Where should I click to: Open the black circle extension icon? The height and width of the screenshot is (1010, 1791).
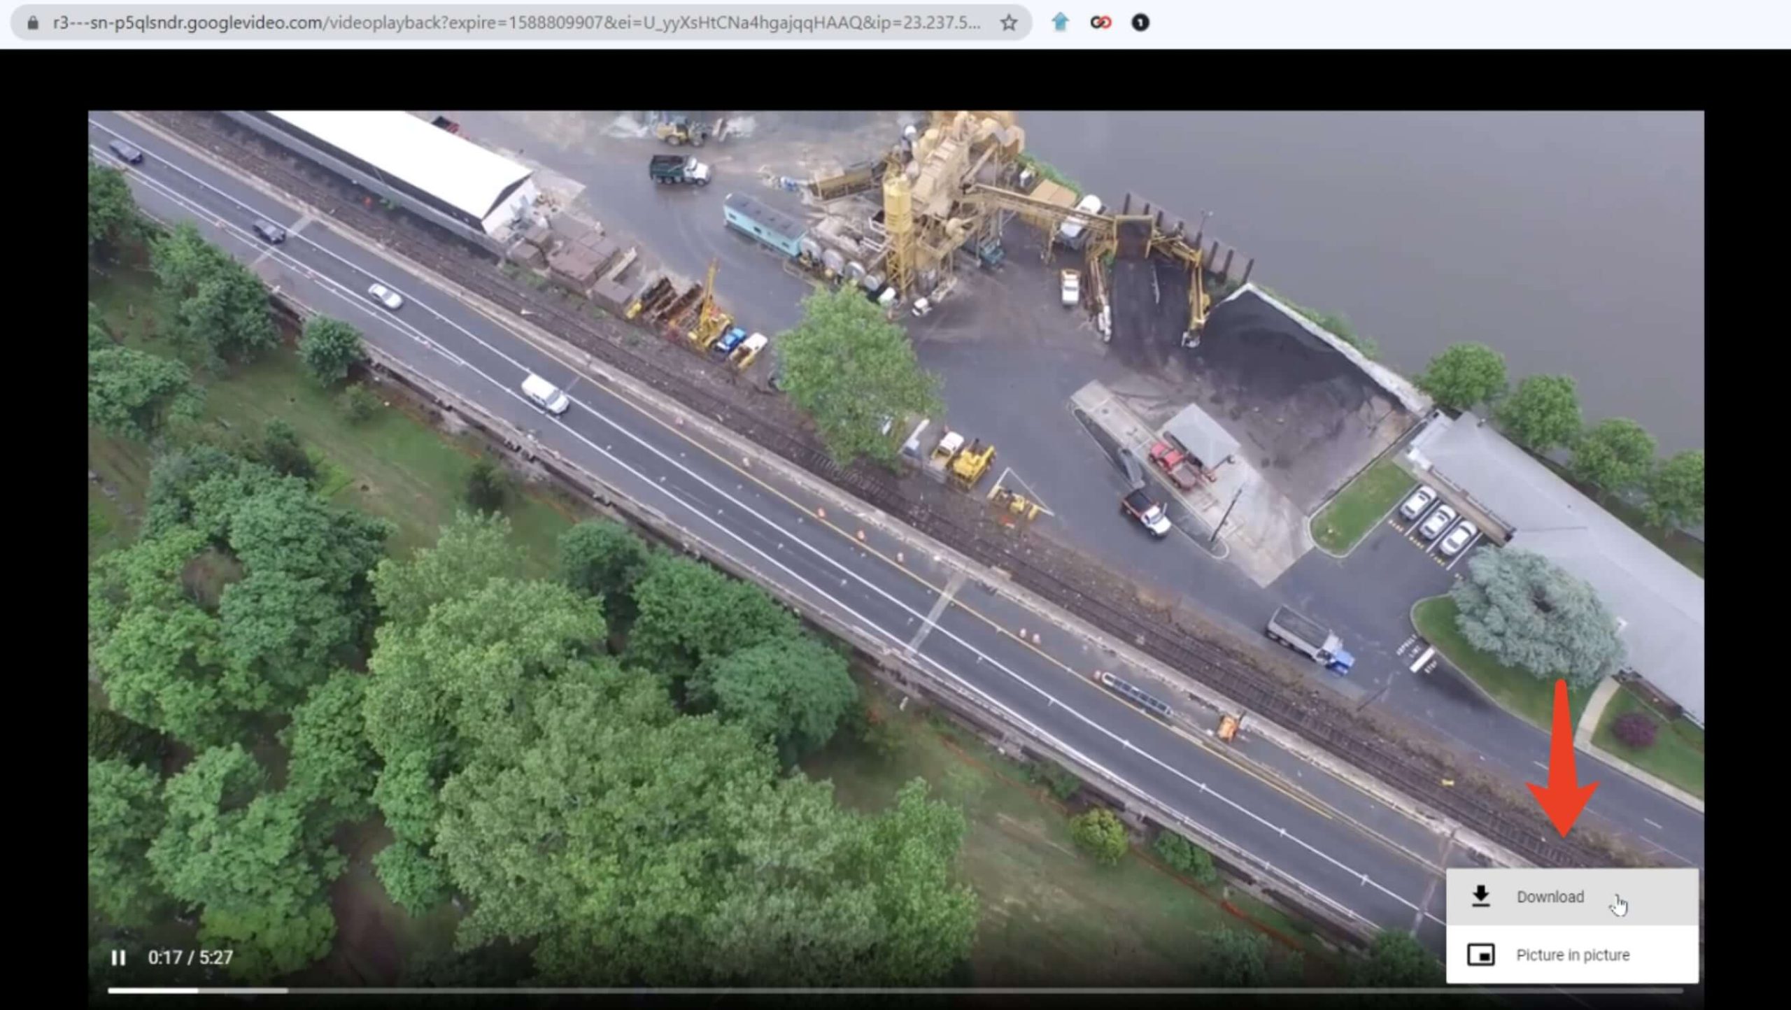[x=1140, y=23]
